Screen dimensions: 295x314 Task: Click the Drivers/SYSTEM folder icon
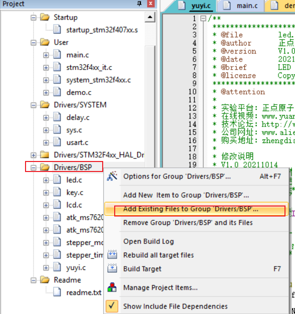tap(45, 104)
